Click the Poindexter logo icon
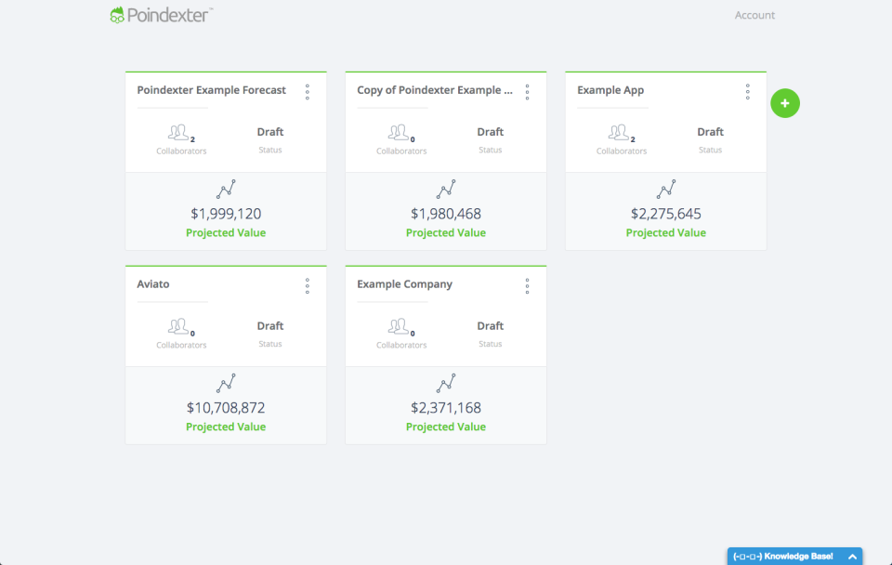 (116, 15)
